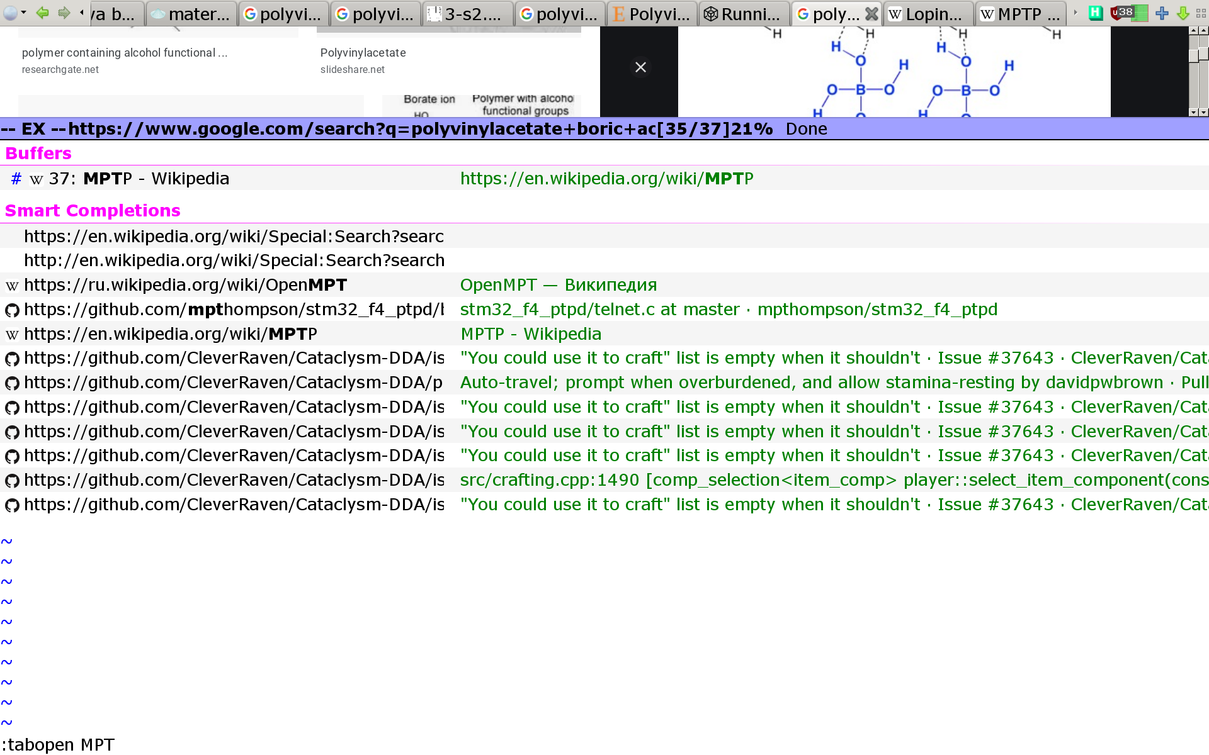Close the image preview with the X
Image resolution: width=1209 pixels, height=755 pixels.
tap(640, 67)
